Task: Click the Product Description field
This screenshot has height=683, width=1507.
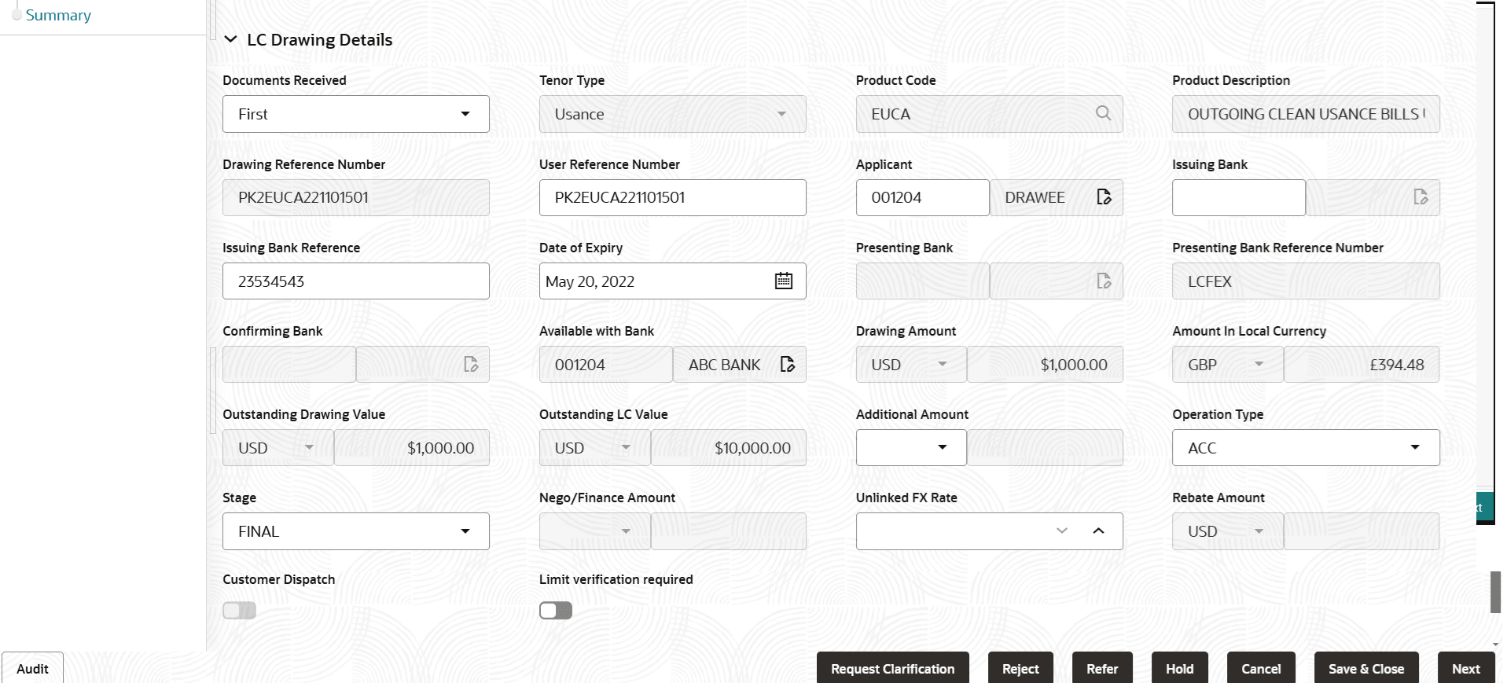Action: [1306, 114]
